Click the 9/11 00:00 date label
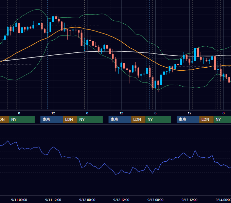 click(19, 200)
